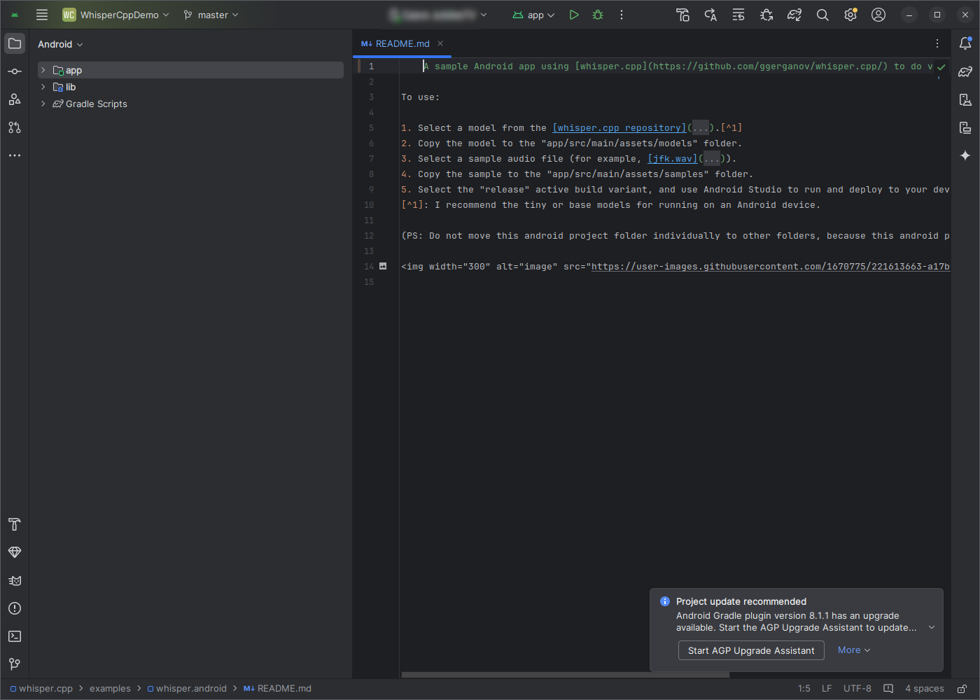The image size is (980, 700).
Task: Toggle the Problems tool window
Action: (14, 608)
